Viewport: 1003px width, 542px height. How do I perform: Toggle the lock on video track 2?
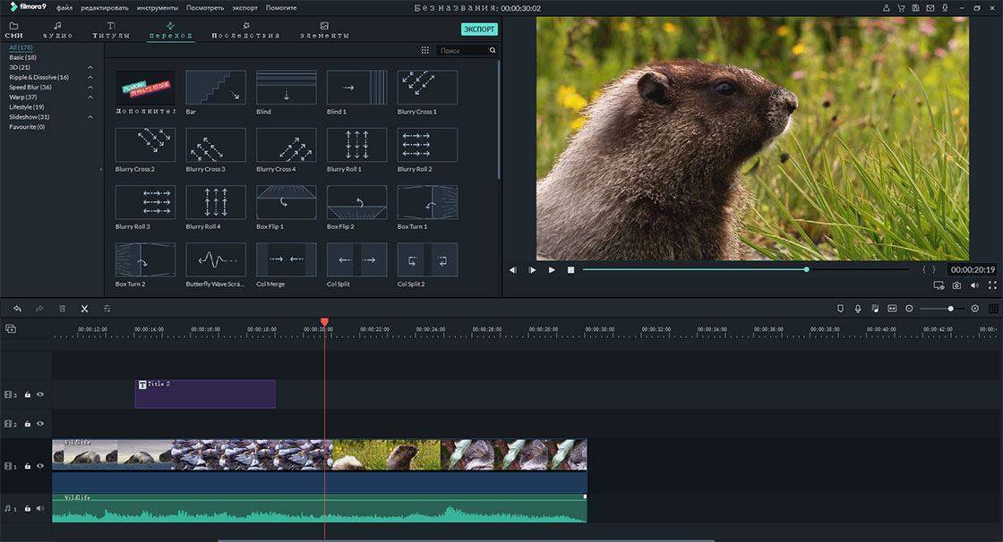coord(28,424)
